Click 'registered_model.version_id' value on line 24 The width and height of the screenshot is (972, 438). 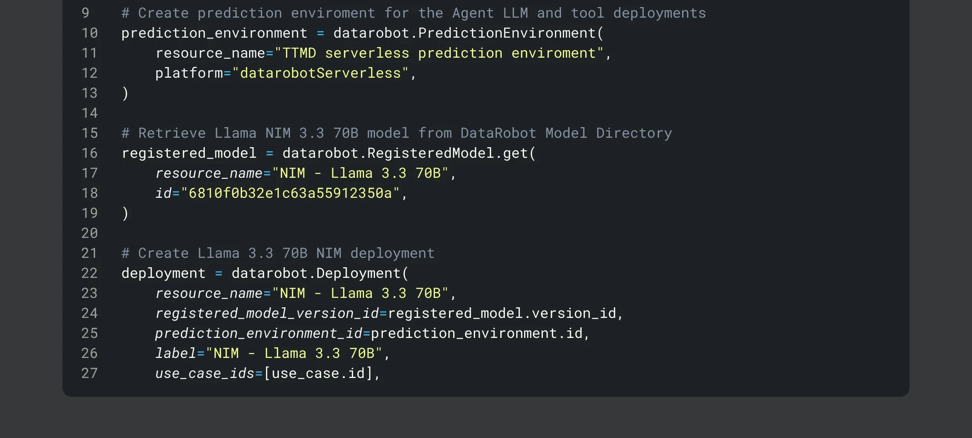[502, 314]
